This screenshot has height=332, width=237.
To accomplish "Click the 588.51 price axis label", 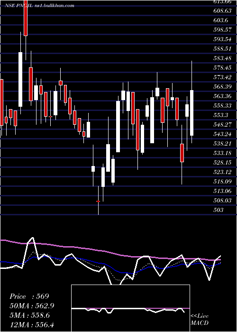I will tap(222, 49).
